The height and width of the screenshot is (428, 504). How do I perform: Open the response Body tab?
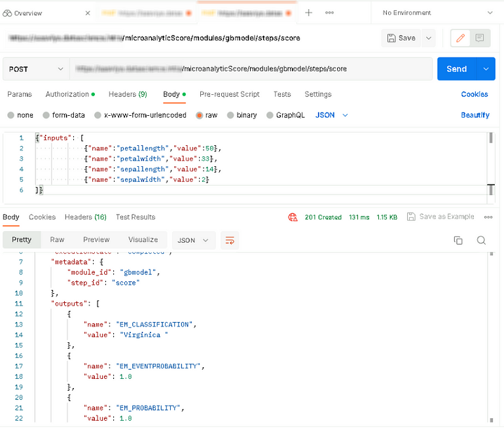pyautogui.click(x=11, y=217)
